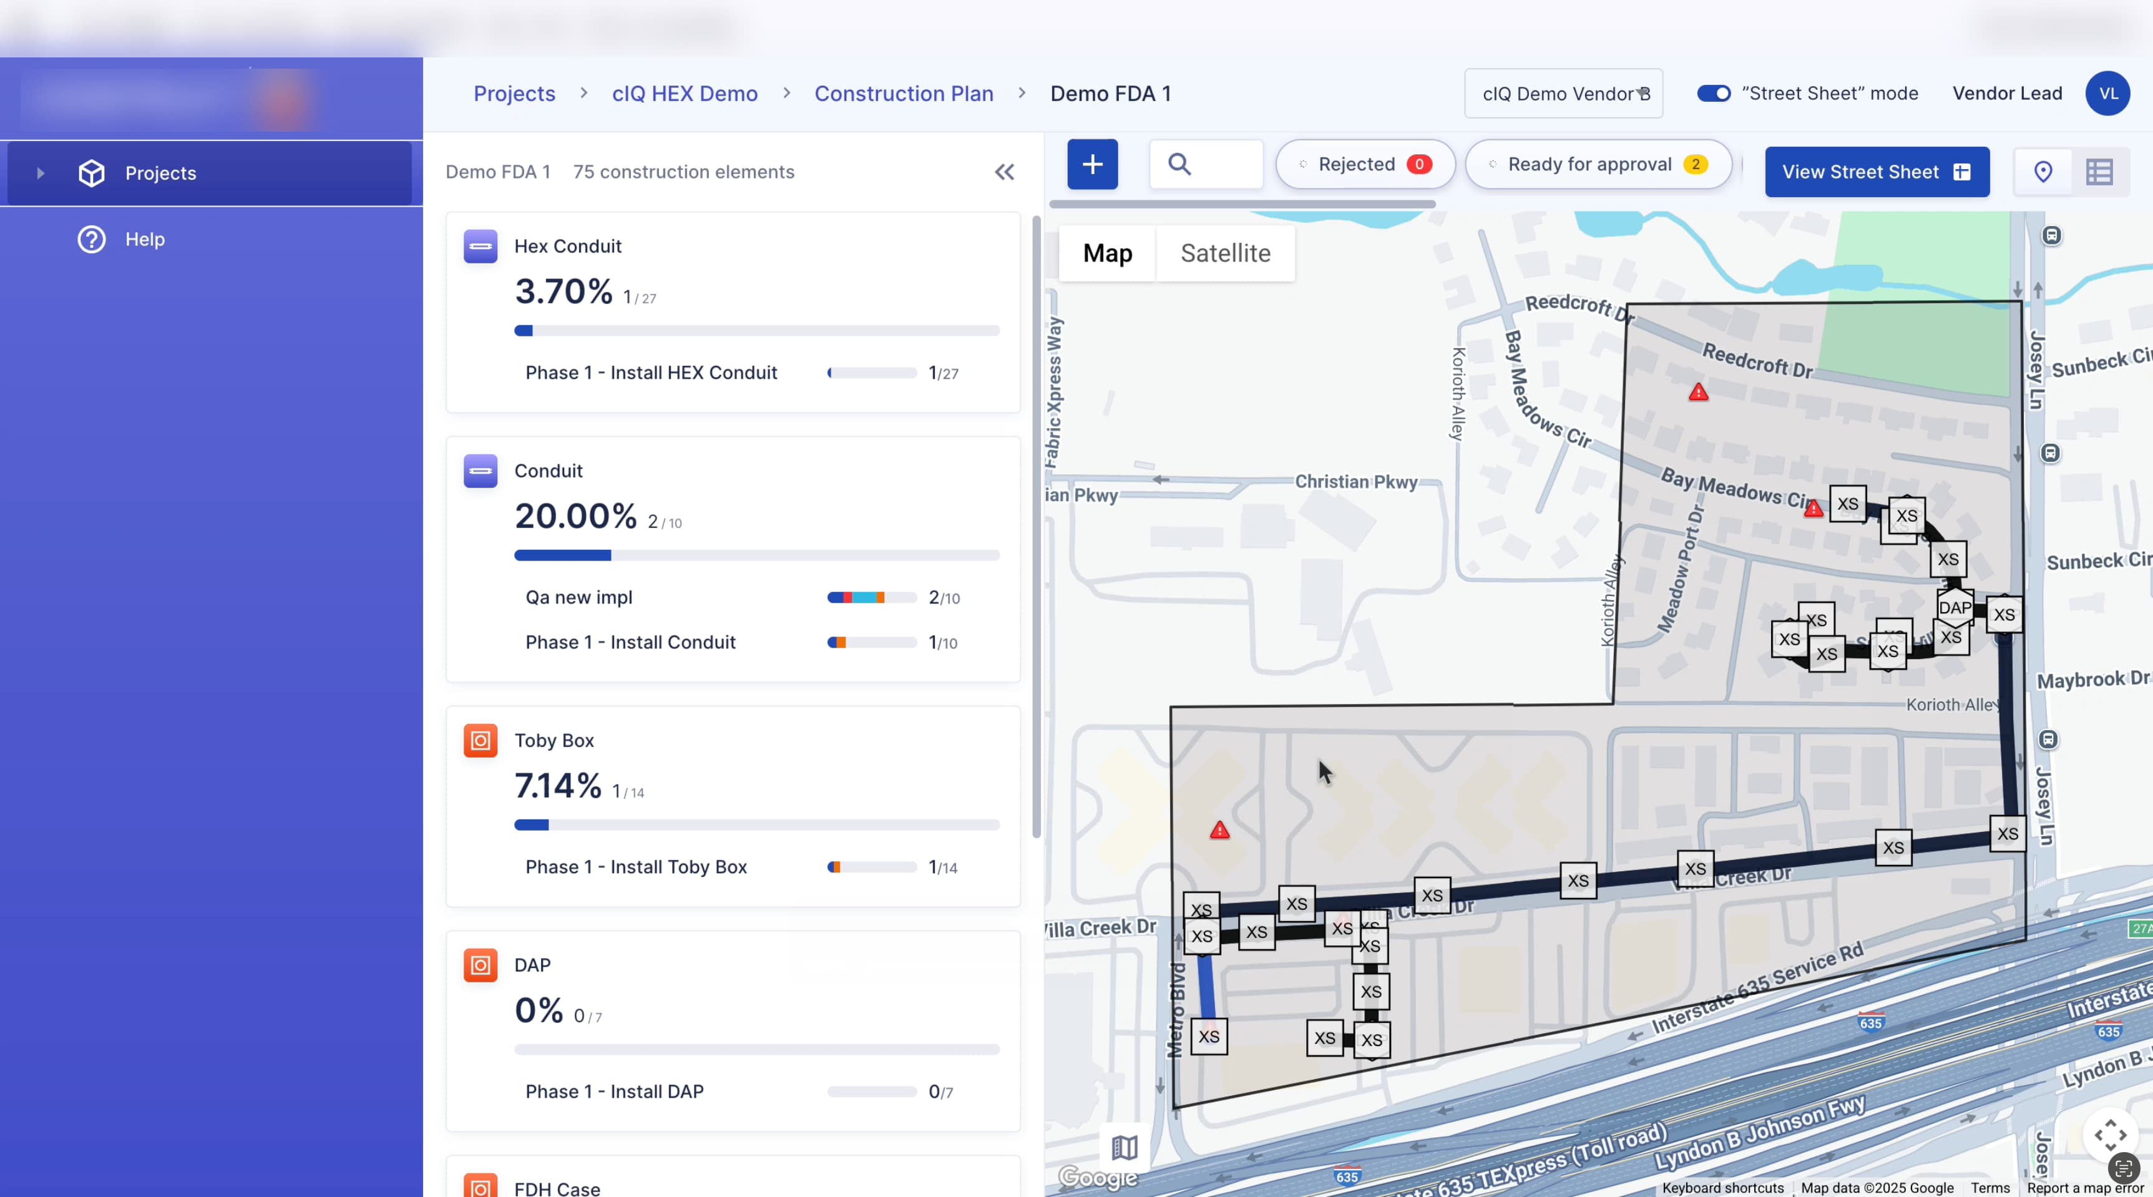Click Report a map error link
Viewport: 2153px width, 1197px height.
2086,1188
